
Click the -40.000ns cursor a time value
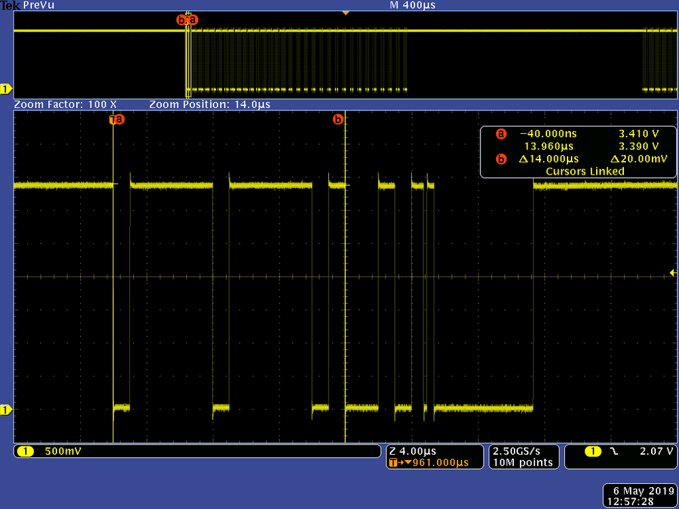click(548, 134)
